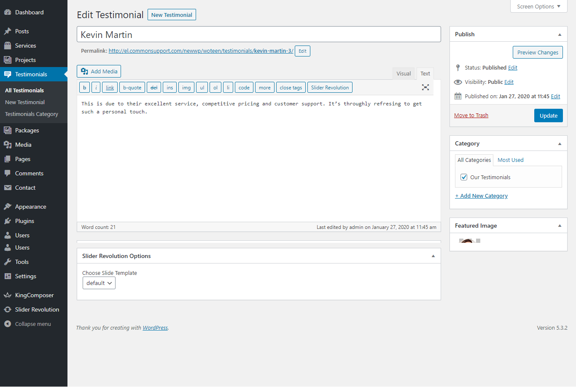Click the Collapse menu icon

pyautogui.click(x=8, y=324)
